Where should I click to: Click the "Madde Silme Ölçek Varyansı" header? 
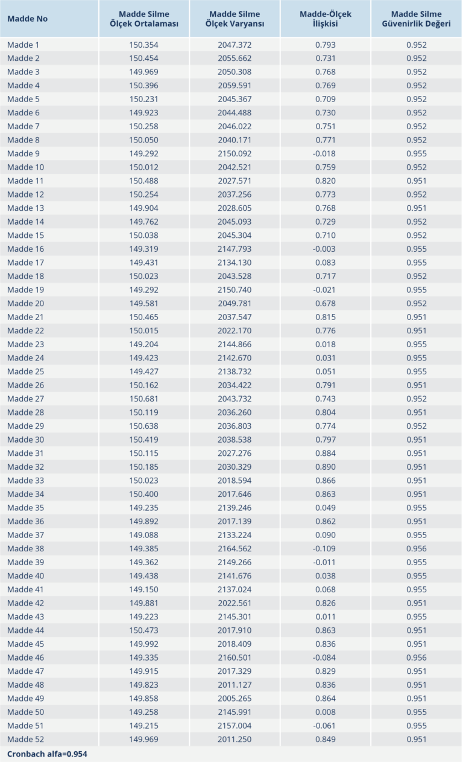(236, 19)
